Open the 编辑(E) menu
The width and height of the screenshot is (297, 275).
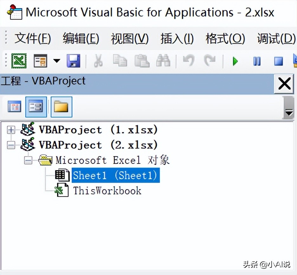coord(81,38)
